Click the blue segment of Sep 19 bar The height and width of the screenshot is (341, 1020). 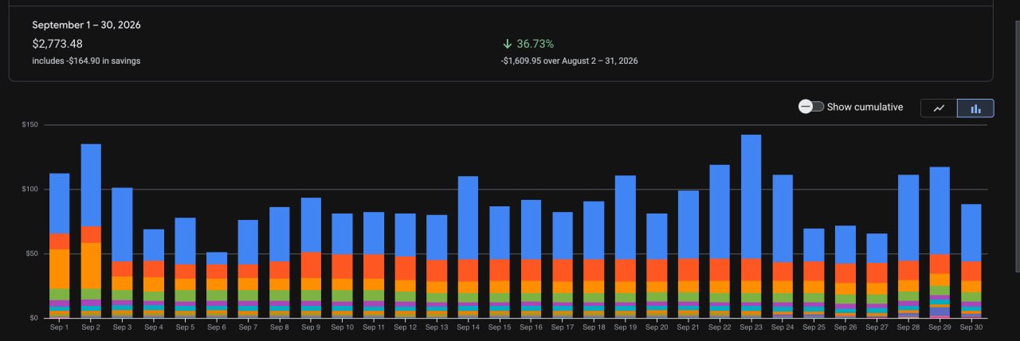pyautogui.click(x=626, y=218)
